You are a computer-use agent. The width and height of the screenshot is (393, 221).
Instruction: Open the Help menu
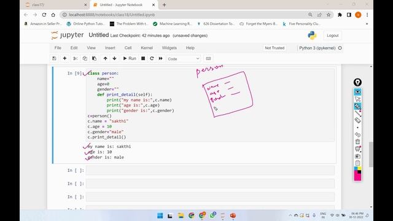pyautogui.click(x=190, y=48)
